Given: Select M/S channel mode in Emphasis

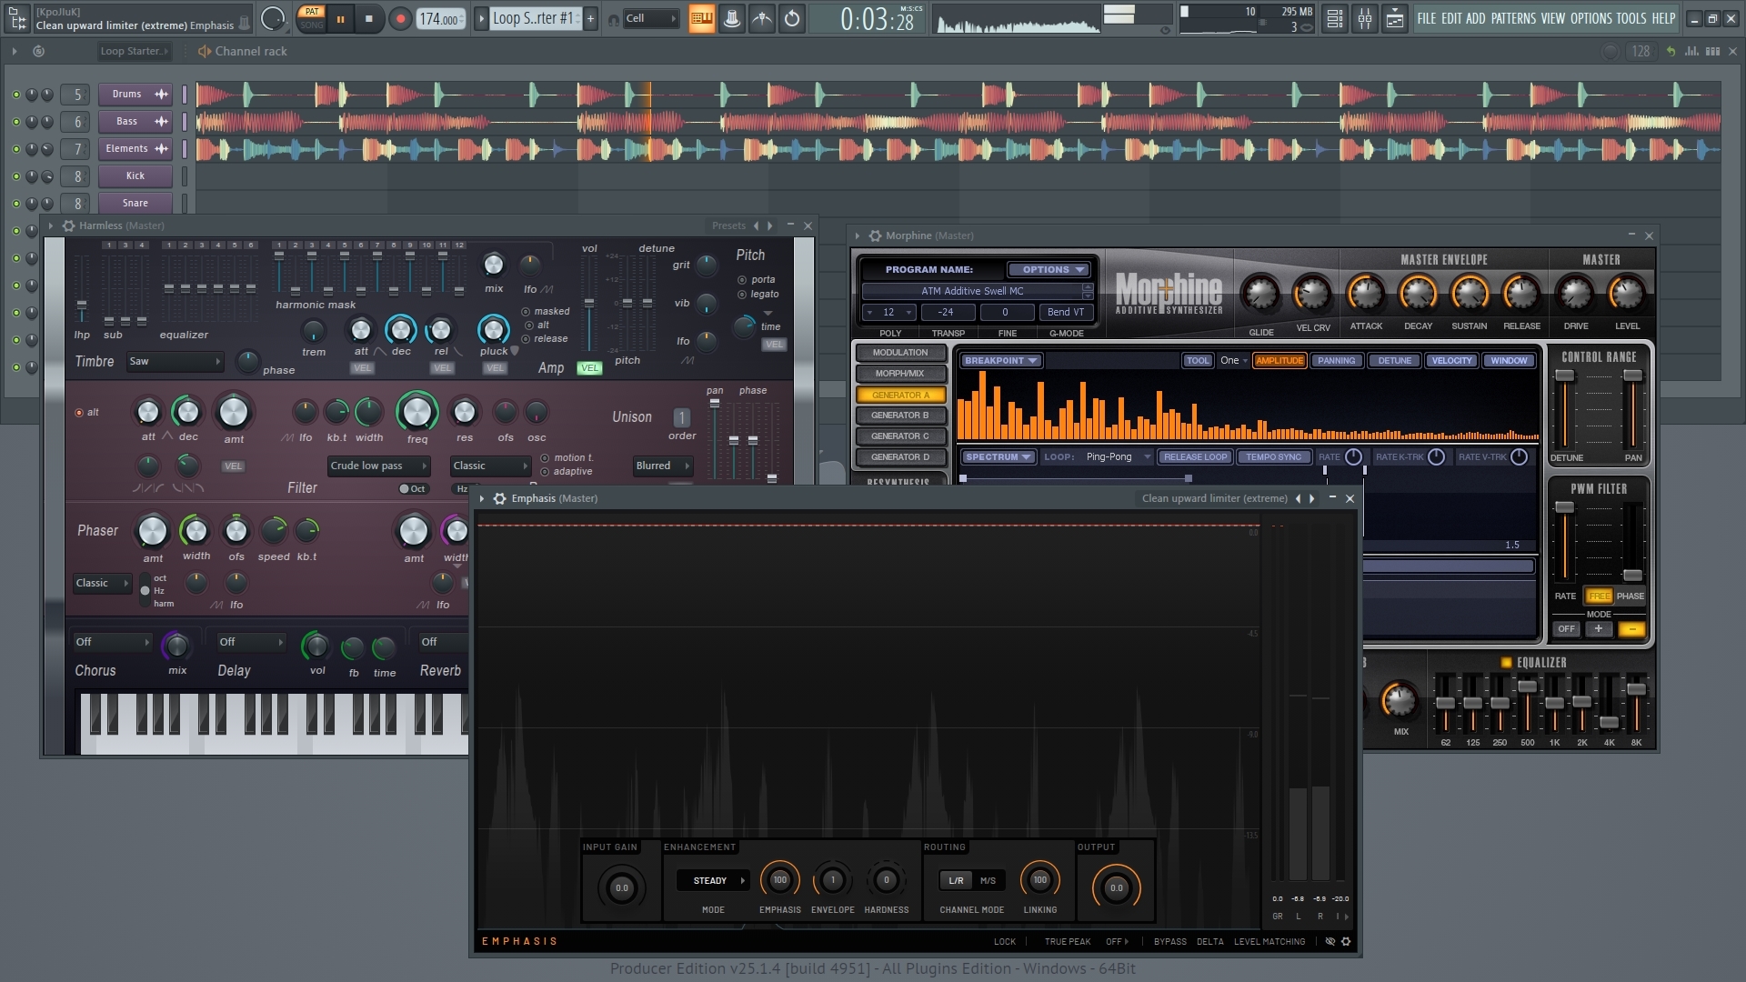Looking at the screenshot, I should click(988, 881).
